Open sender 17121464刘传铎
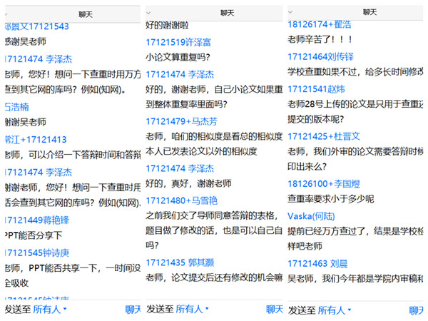428x321 pixels. coord(320,56)
